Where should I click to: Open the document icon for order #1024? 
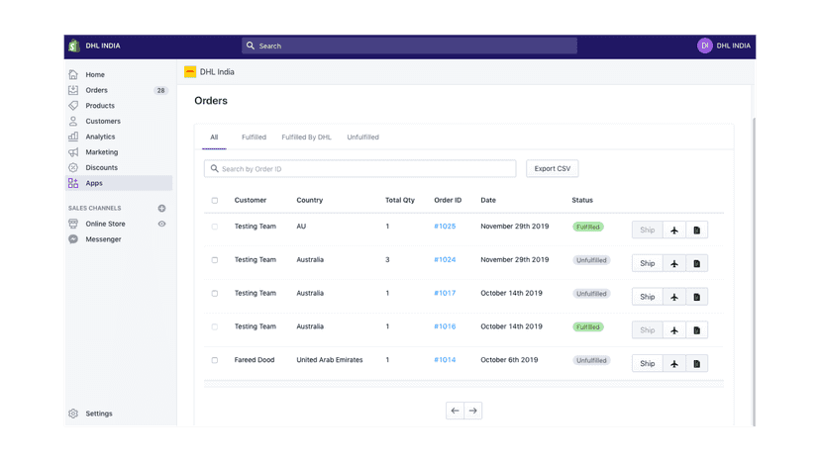[696, 263]
